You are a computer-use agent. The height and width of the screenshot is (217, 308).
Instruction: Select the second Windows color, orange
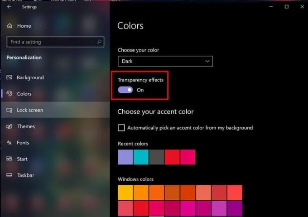[x=141, y=193]
